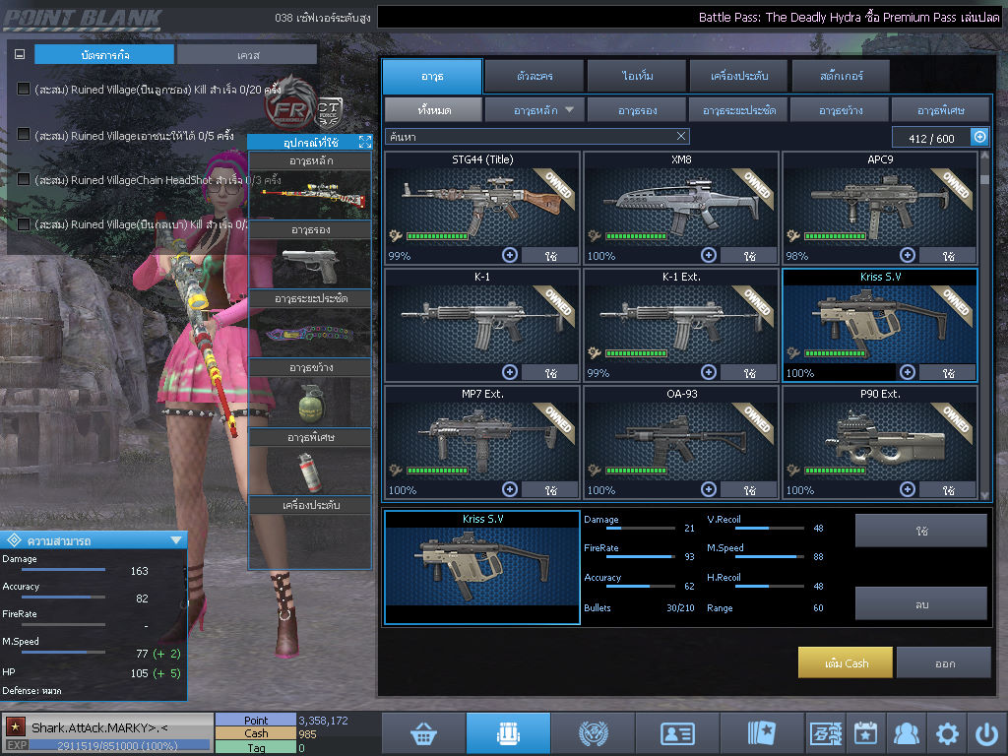Click into the ค้นหา search field

coord(537,136)
